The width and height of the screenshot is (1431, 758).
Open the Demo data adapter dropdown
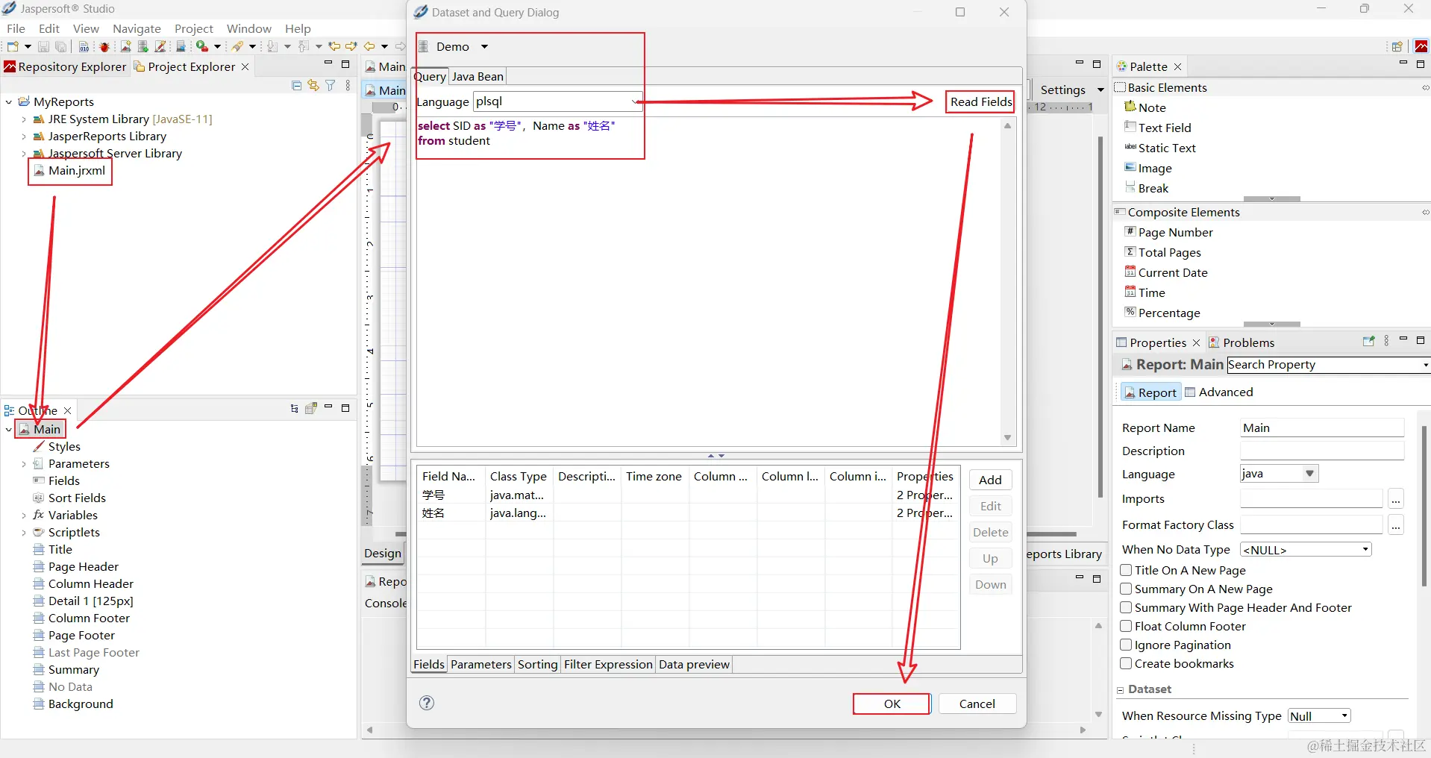coord(484,46)
